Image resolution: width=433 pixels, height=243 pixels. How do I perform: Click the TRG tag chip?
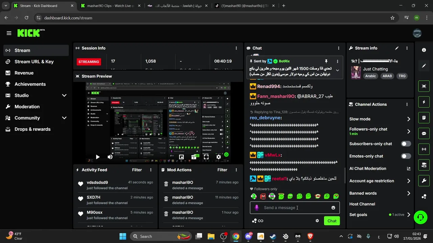[x=402, y=76]
